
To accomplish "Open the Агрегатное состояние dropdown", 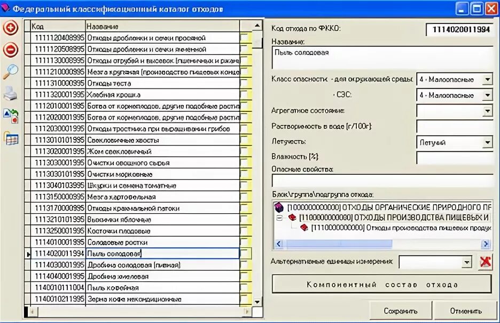I will (x=487, y=111).
